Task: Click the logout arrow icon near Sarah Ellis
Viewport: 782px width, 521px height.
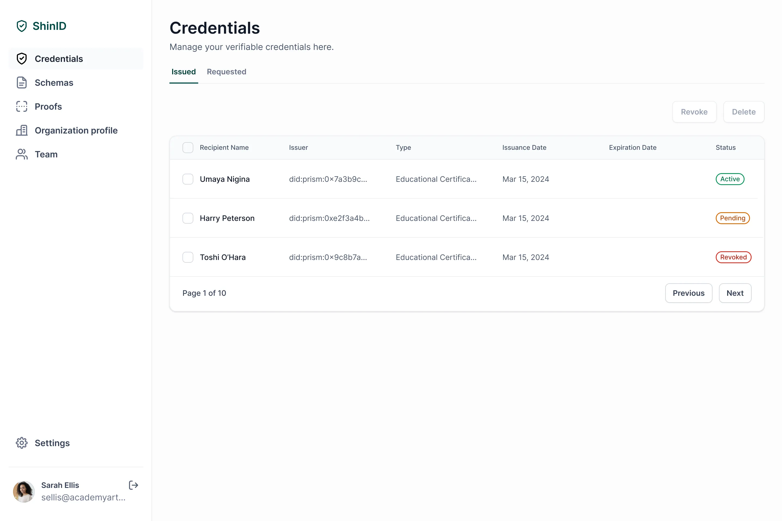Action: (133, 485)
